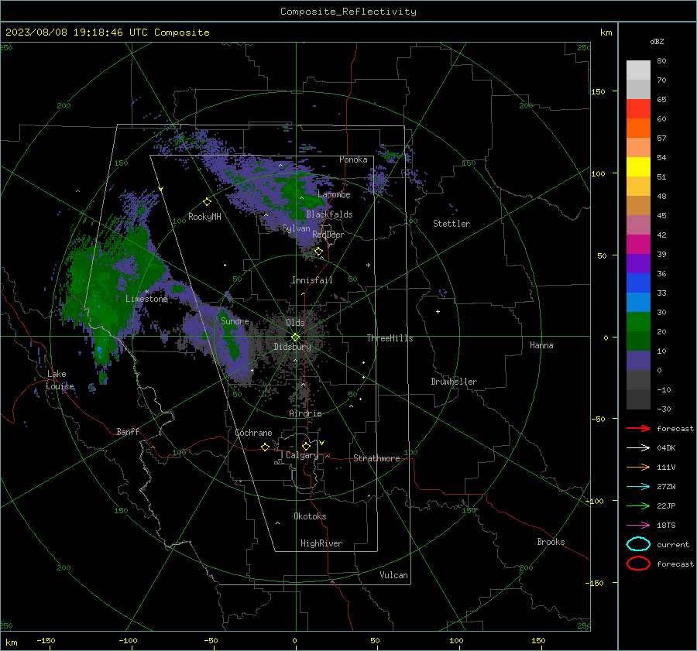Click the Composite_Reflectivity title text
The image size is (697, 651).
click(x=348, y=12)
